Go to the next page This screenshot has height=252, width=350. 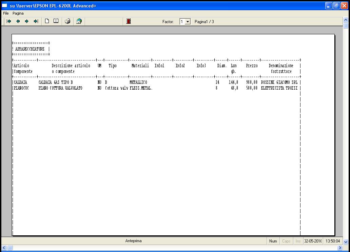click(27, 21)
